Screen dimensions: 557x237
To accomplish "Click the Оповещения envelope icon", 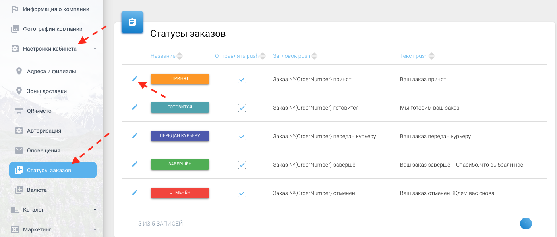I will pos(19,150).
